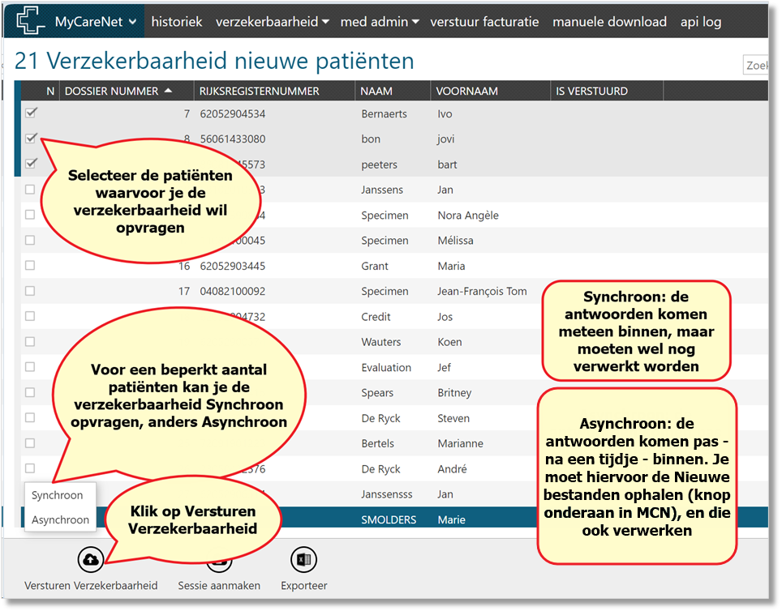Click the first name Marianne
The image size is (782, 611).
[x=460, y=443]
